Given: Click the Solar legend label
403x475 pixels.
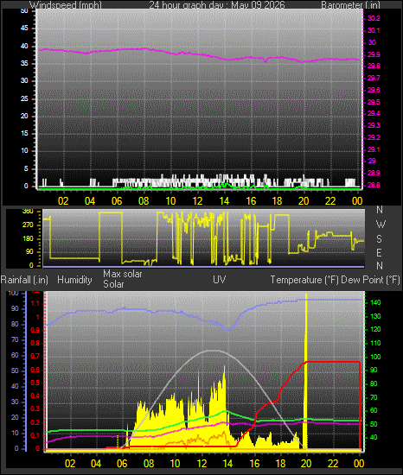Looking at the screenshot, I should click(x=113, y=284).
